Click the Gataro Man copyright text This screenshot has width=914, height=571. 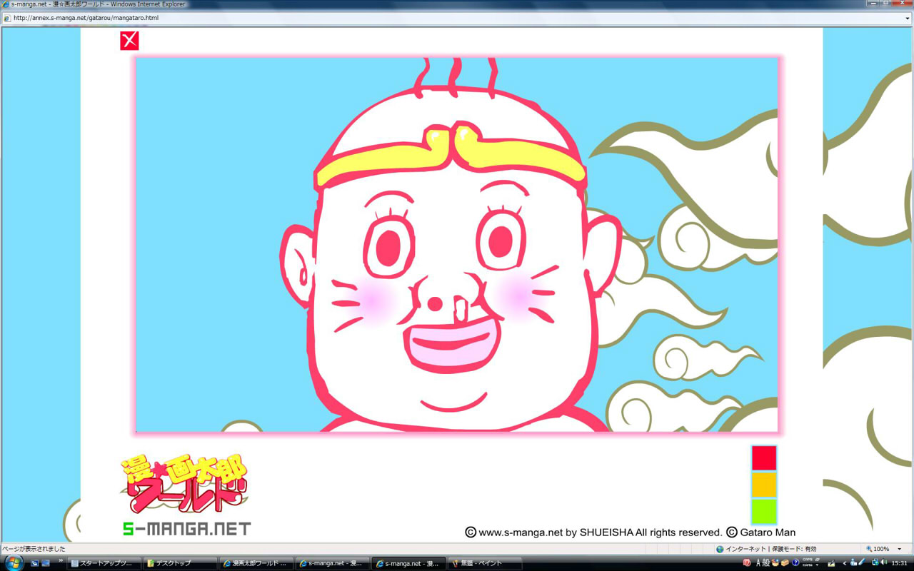pyautogui.click(x=761, y=532)
